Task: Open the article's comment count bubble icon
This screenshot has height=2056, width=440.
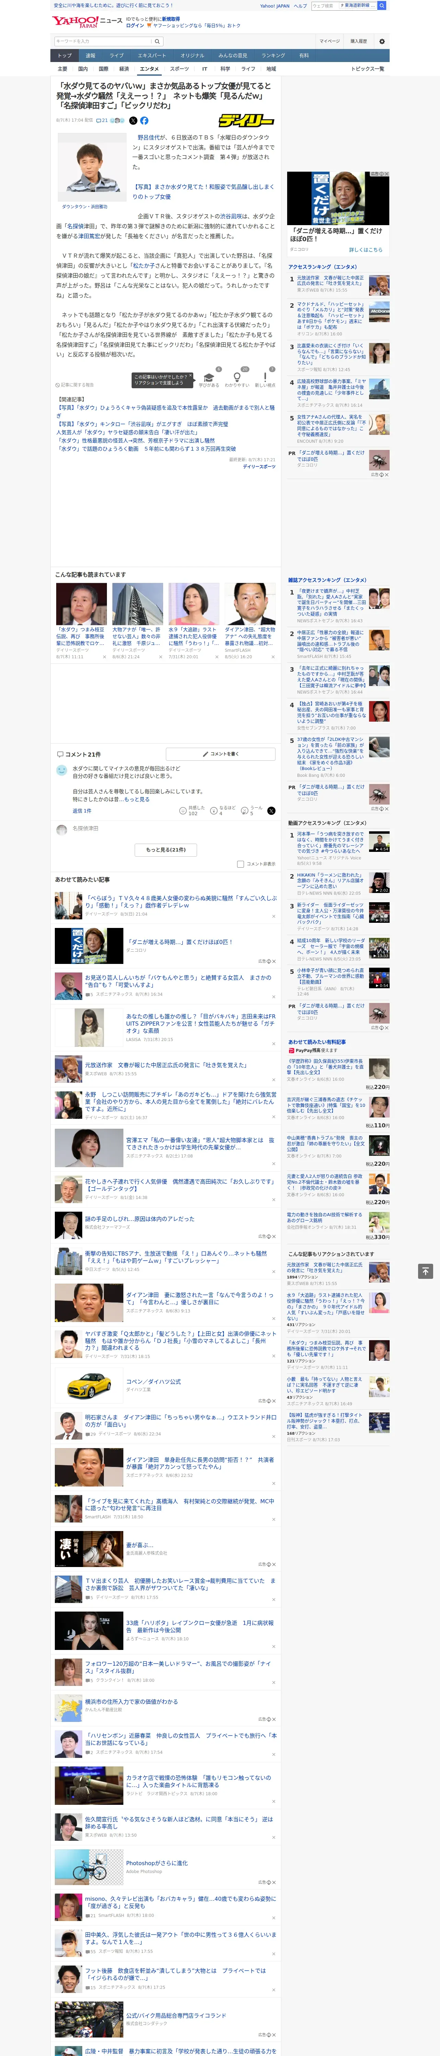Action: click(99, 121)
